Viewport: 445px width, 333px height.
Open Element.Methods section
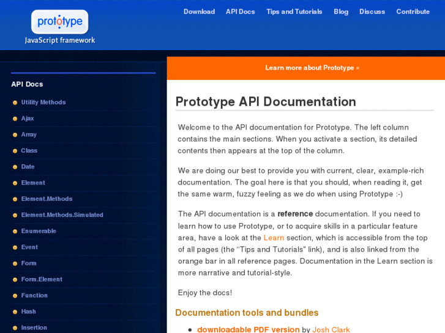coord(47,199)
